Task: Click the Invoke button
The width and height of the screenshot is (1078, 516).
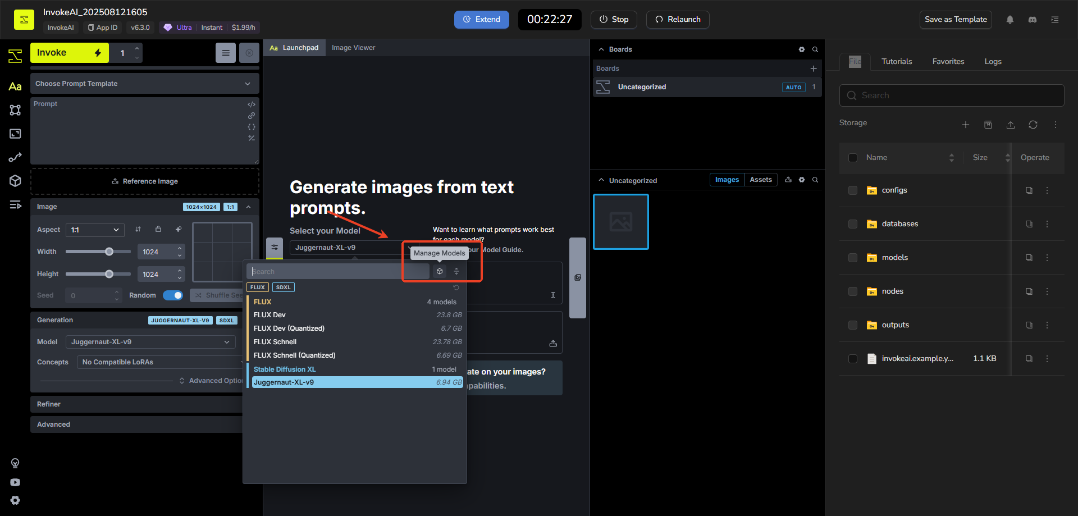Action: pos(70,53)
